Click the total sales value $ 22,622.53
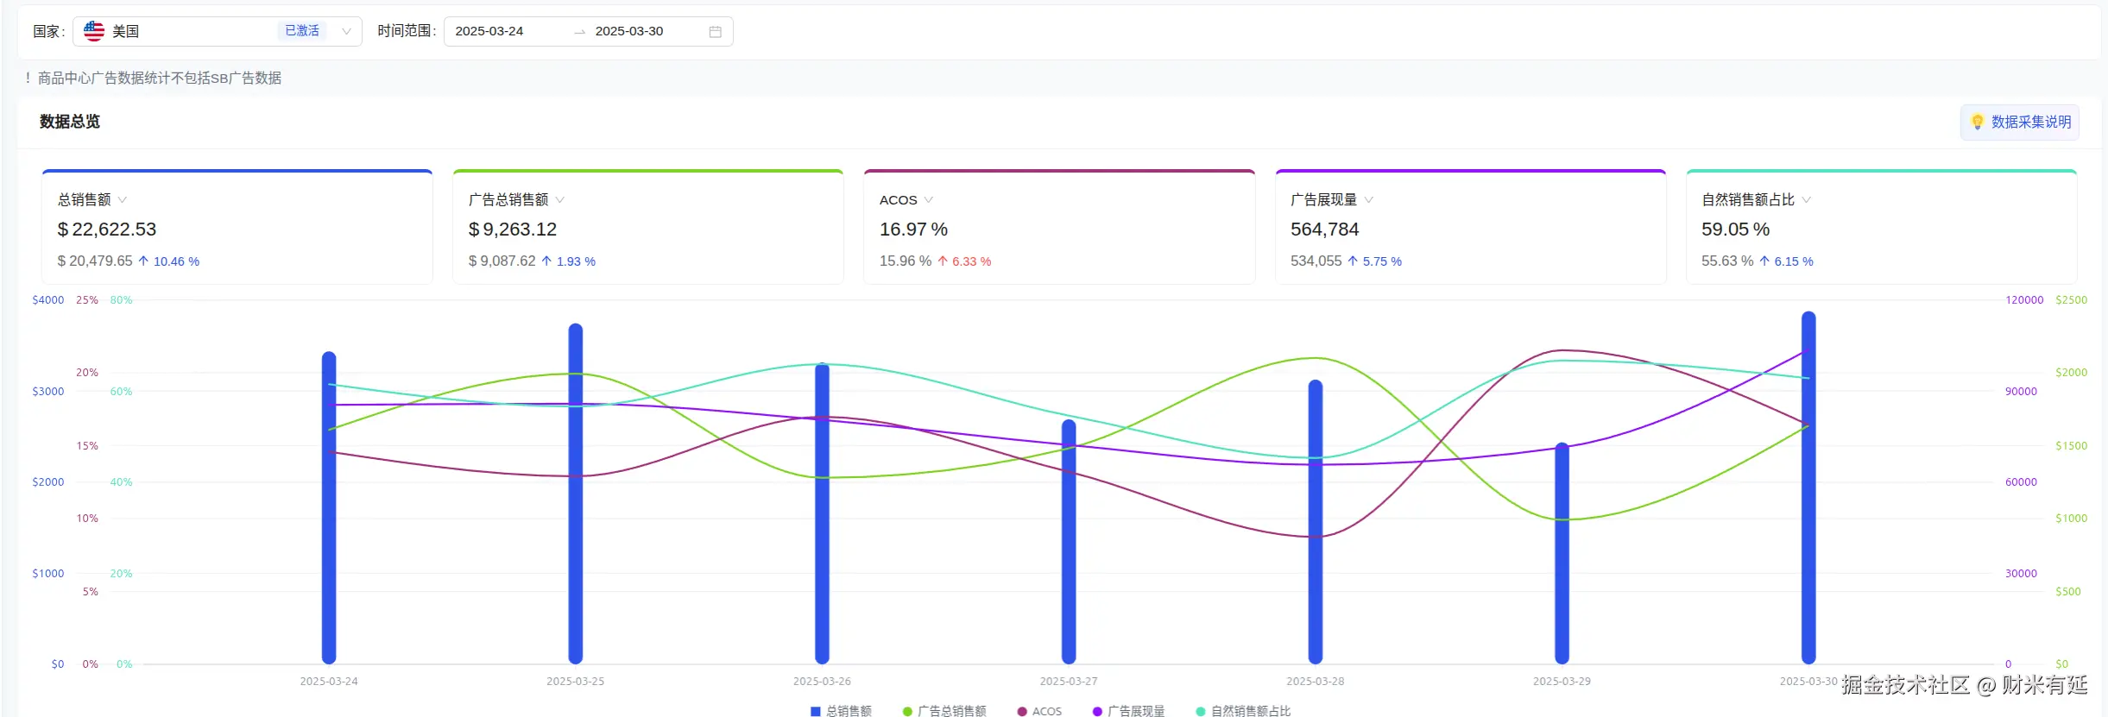Image resolution: width=2108 pixels, height=717 pixels. (107, 230)
